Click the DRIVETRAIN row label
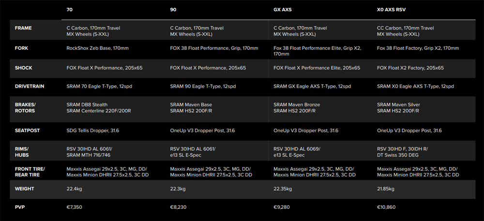The width and height of the screenshot is (484, 221). [30, 86]
